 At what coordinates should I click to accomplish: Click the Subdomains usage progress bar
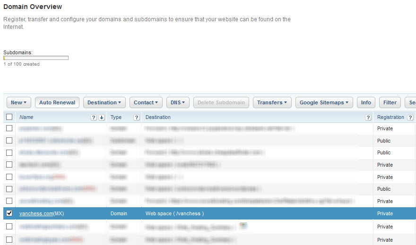[x=36, y=58]
